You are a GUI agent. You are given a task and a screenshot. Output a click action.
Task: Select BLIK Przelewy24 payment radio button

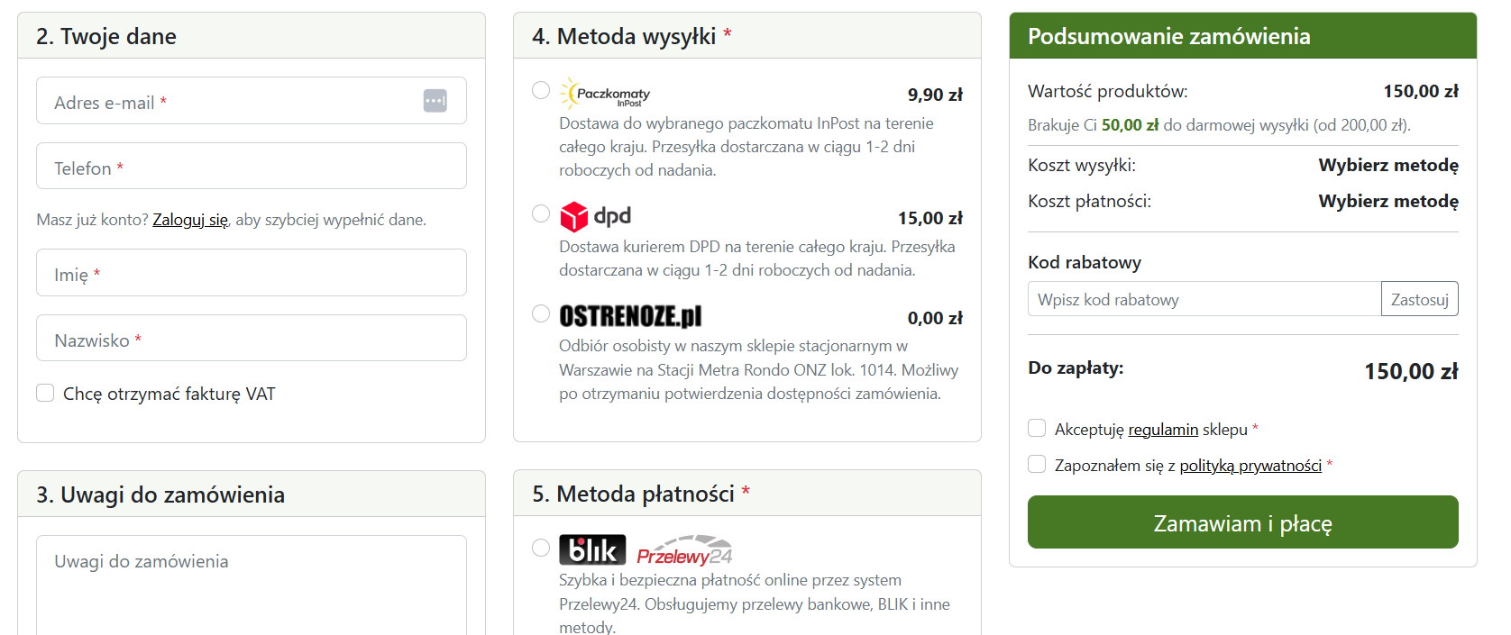tap(541, 548)
